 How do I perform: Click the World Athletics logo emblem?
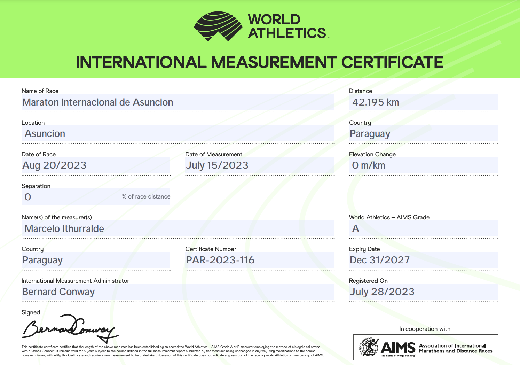click(x=218, y=26)
